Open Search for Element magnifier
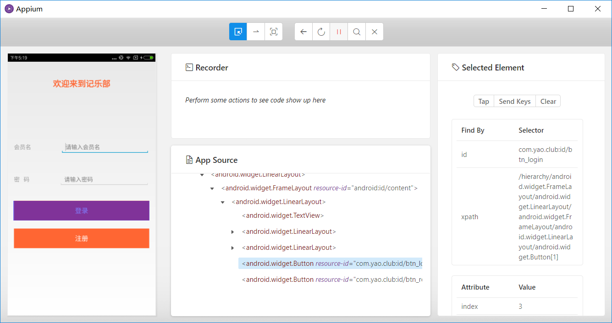 coord(357,32)
